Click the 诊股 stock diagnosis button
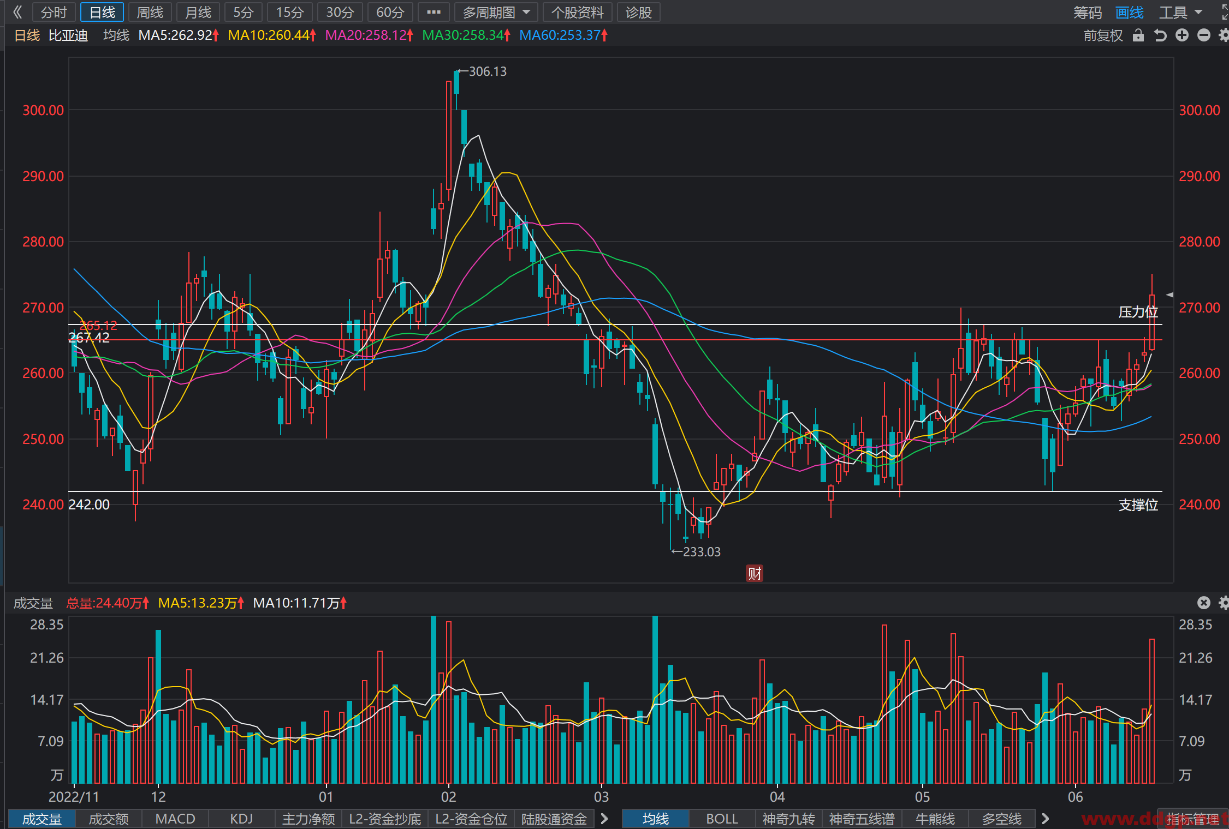The image size is (1229, 829). click(x=639, y=12)
